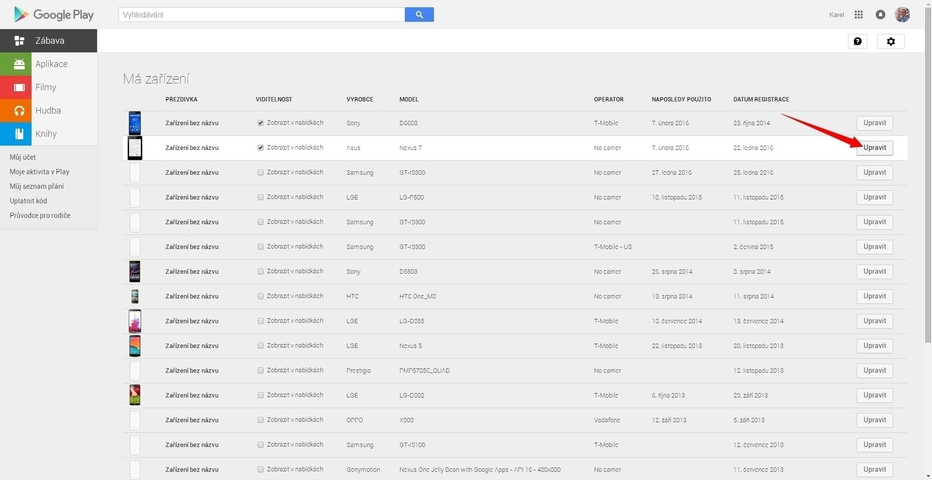Open the Zábava menu item
Screen dimensions: 932x480
[49, 41]
